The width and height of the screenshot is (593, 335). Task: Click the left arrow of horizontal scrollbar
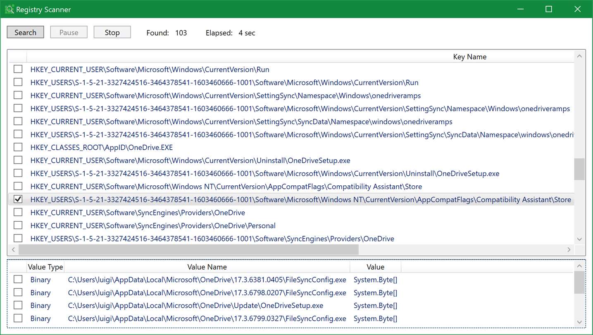click(x=13, y=249)
